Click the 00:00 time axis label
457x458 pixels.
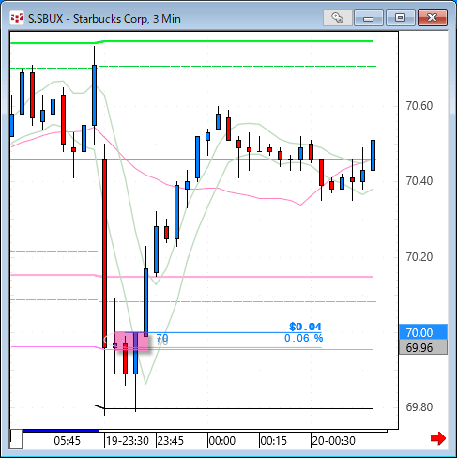coord(221,441)
